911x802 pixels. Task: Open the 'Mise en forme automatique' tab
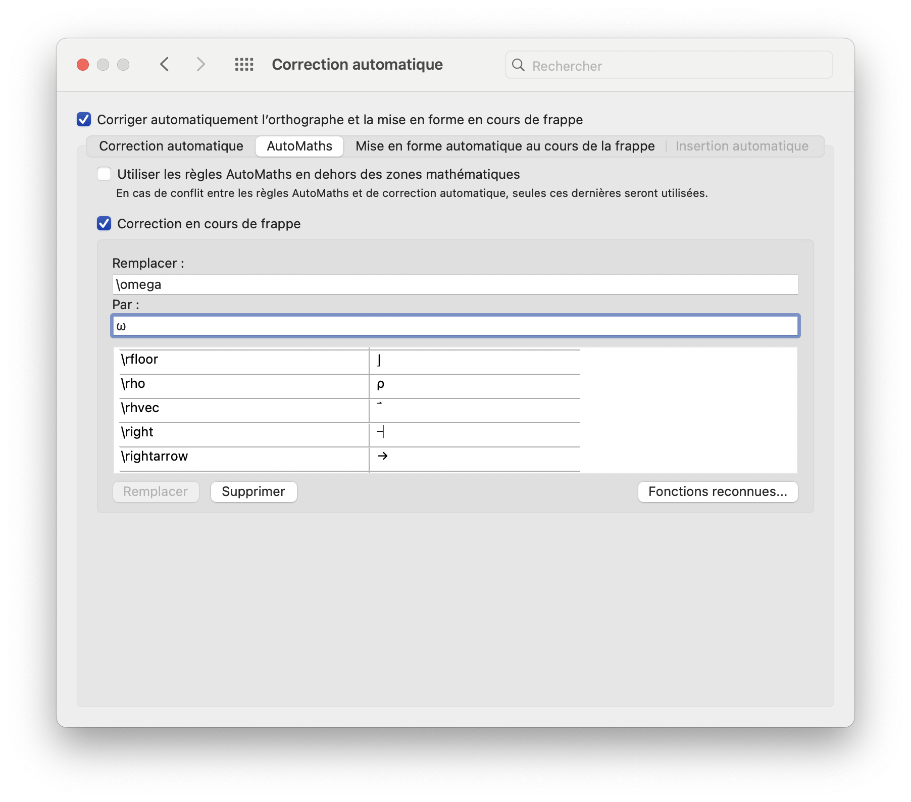504,146
